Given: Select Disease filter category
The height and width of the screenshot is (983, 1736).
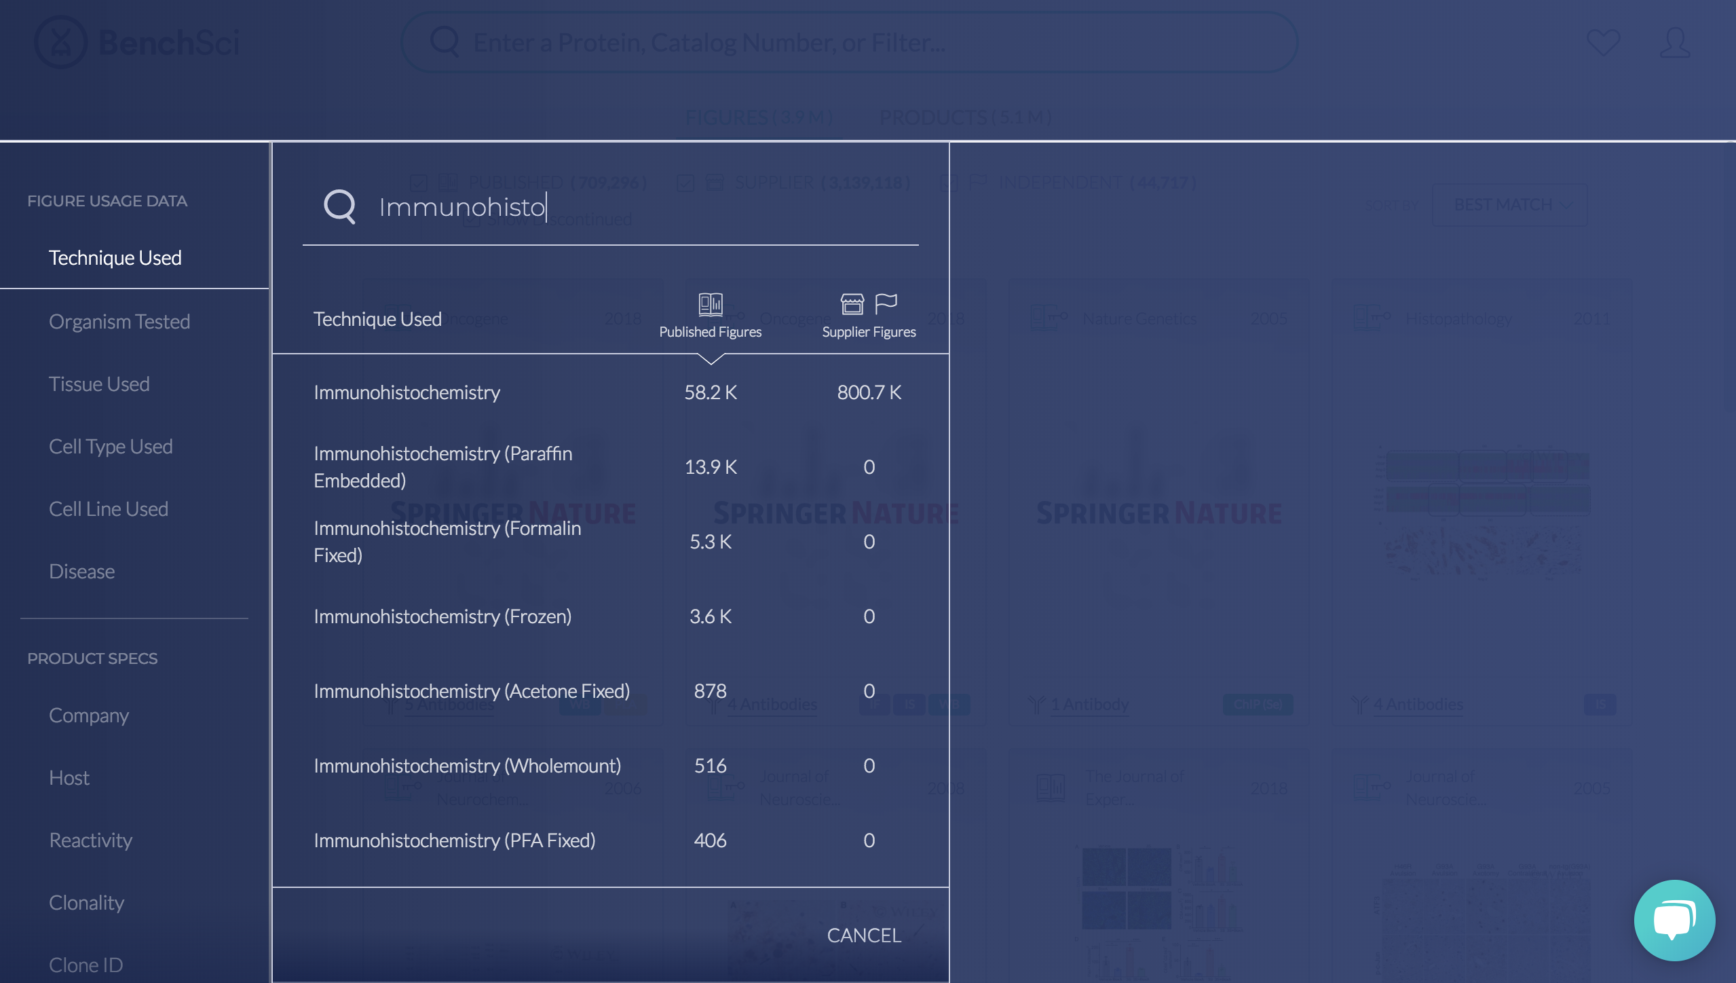Looking at the screenshot, I should point(82,571).
